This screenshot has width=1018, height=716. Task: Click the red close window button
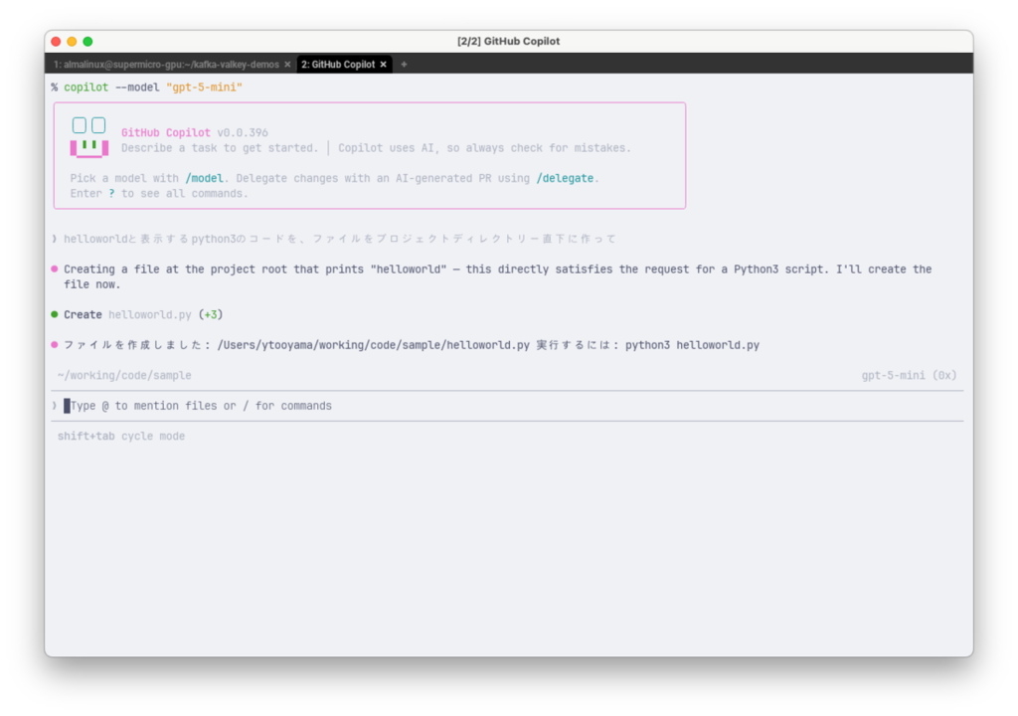point(56,42)
